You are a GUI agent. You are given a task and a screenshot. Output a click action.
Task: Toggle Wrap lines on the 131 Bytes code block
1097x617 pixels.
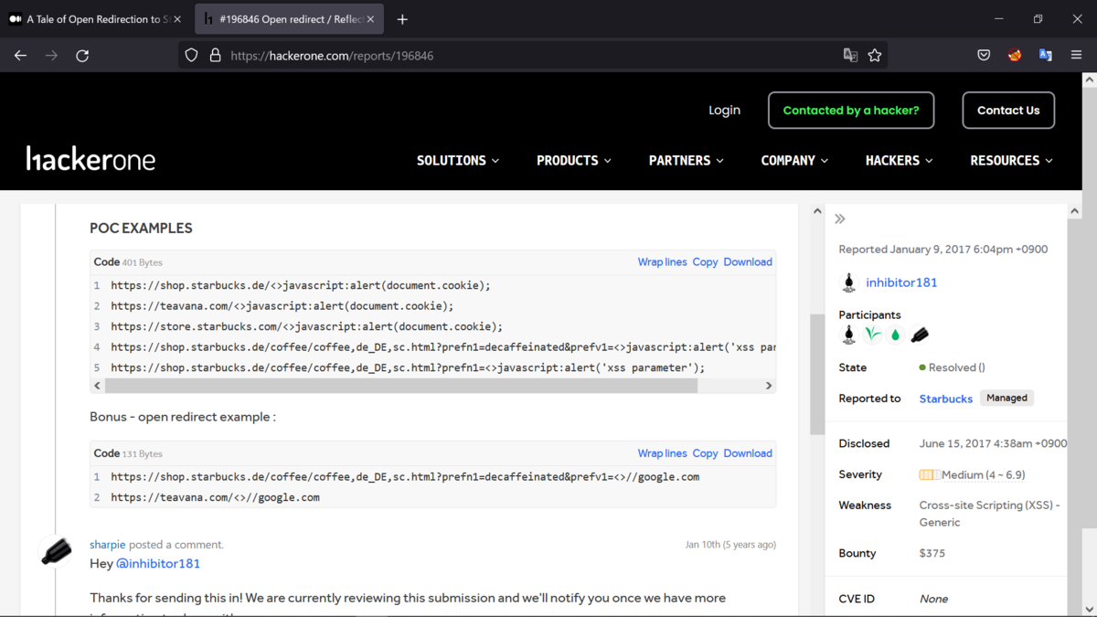[662, 453]
